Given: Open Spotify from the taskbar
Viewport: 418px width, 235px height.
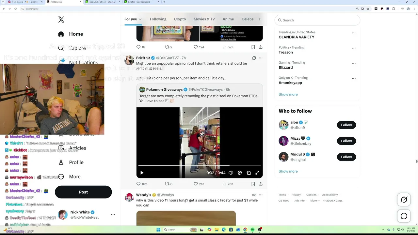Looking at the screenshot, I should (252, 230).
